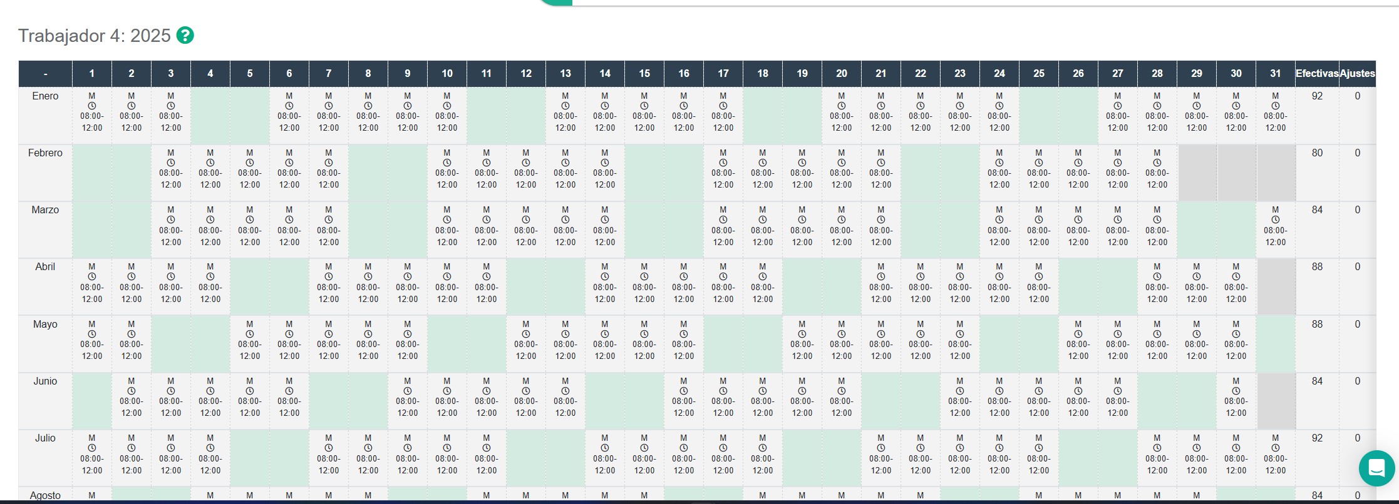Click the clock icon in Marzo day 31
This screenshot has height=504, width=1399.
click(x=1276, y=219)
